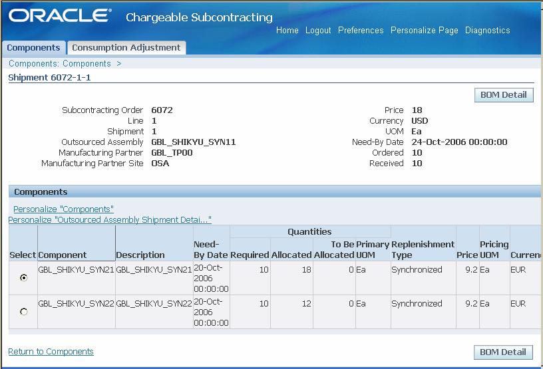Open Personalize "Outsourced Assembly Shipment Detai..." link

point(110,220)
